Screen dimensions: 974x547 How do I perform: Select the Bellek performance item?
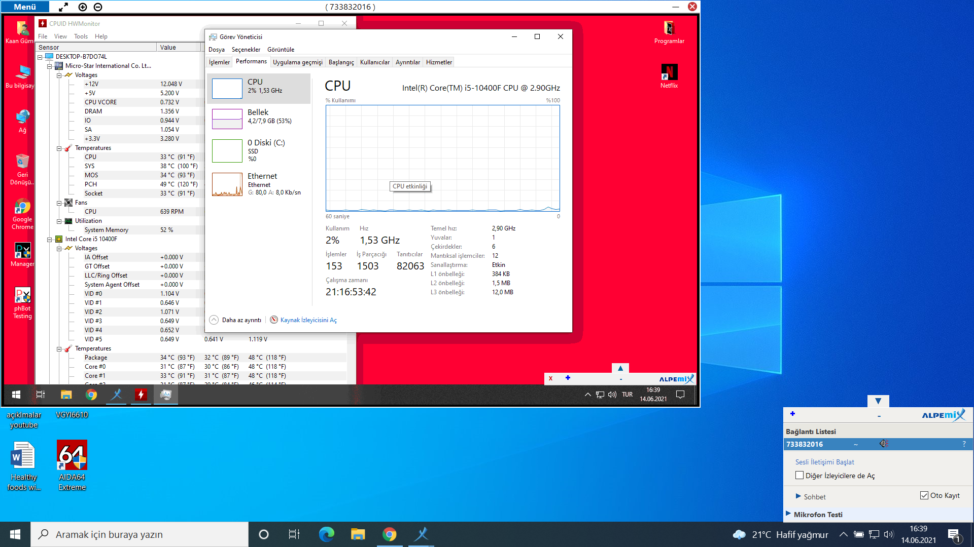[x=259, y=119]
